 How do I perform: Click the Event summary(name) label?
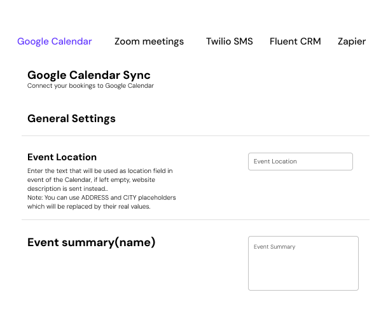click(x=92, y=242)
